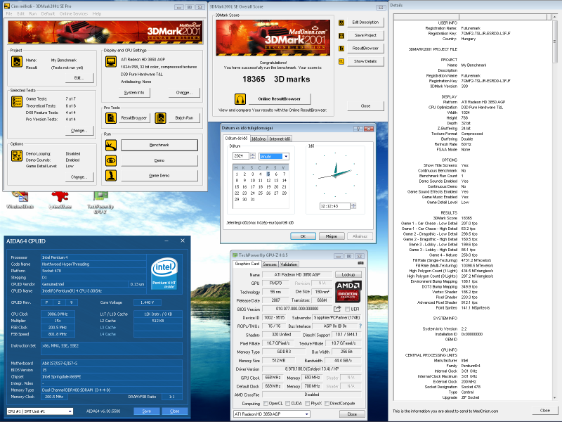Open the File menu in 3DMark2001

pyautogui.click(x=9, y=13)
